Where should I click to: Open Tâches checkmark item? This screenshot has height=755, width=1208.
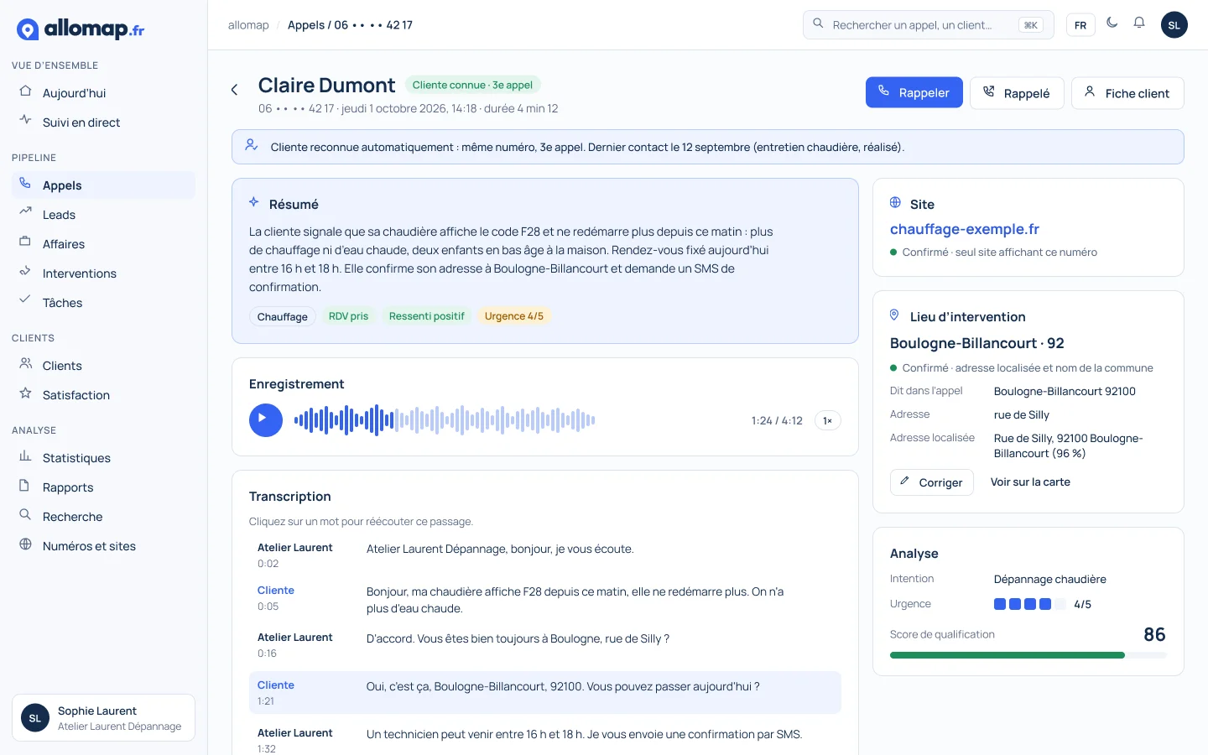tap(103, 303)
